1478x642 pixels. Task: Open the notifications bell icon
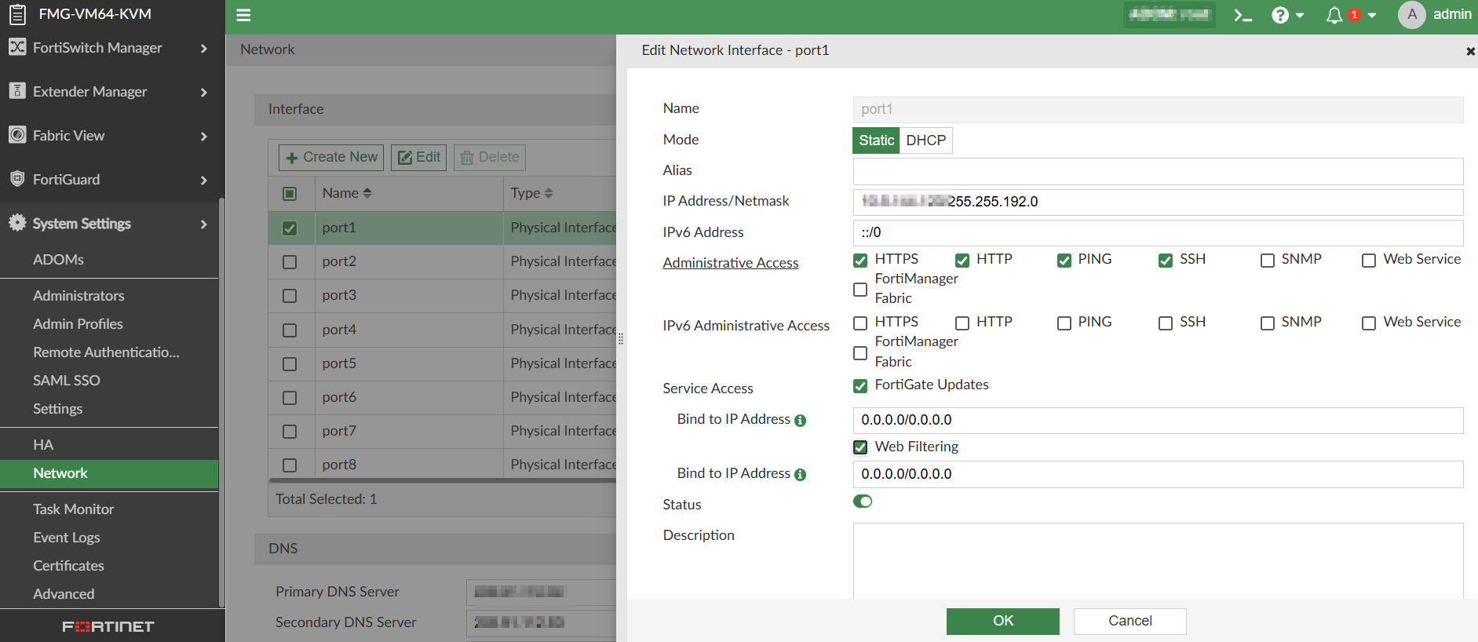(1334, 15)
